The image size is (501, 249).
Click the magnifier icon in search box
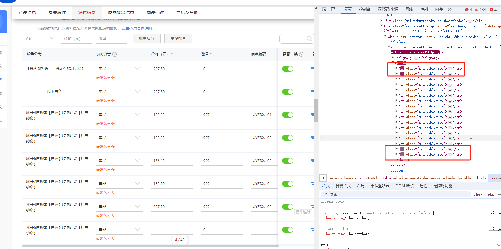coord(309,38)
